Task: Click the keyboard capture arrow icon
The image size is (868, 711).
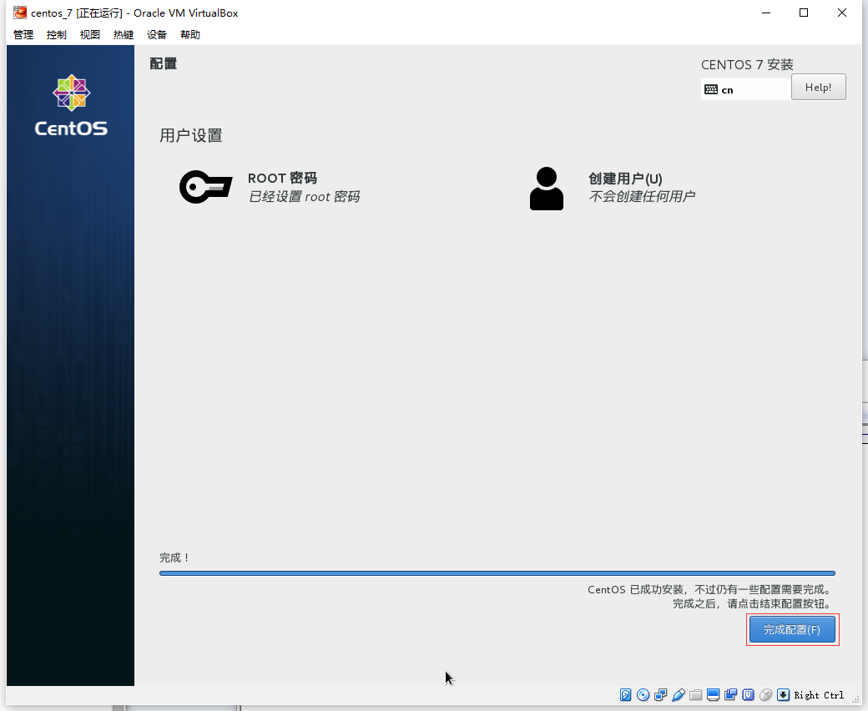Action: click(x=784, y=695)
